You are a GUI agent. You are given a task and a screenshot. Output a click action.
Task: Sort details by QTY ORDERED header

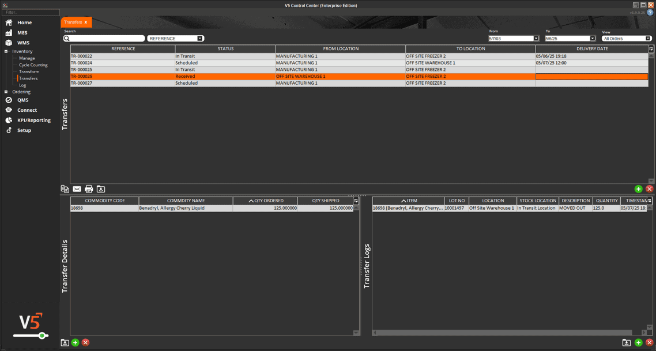point(265,201)
